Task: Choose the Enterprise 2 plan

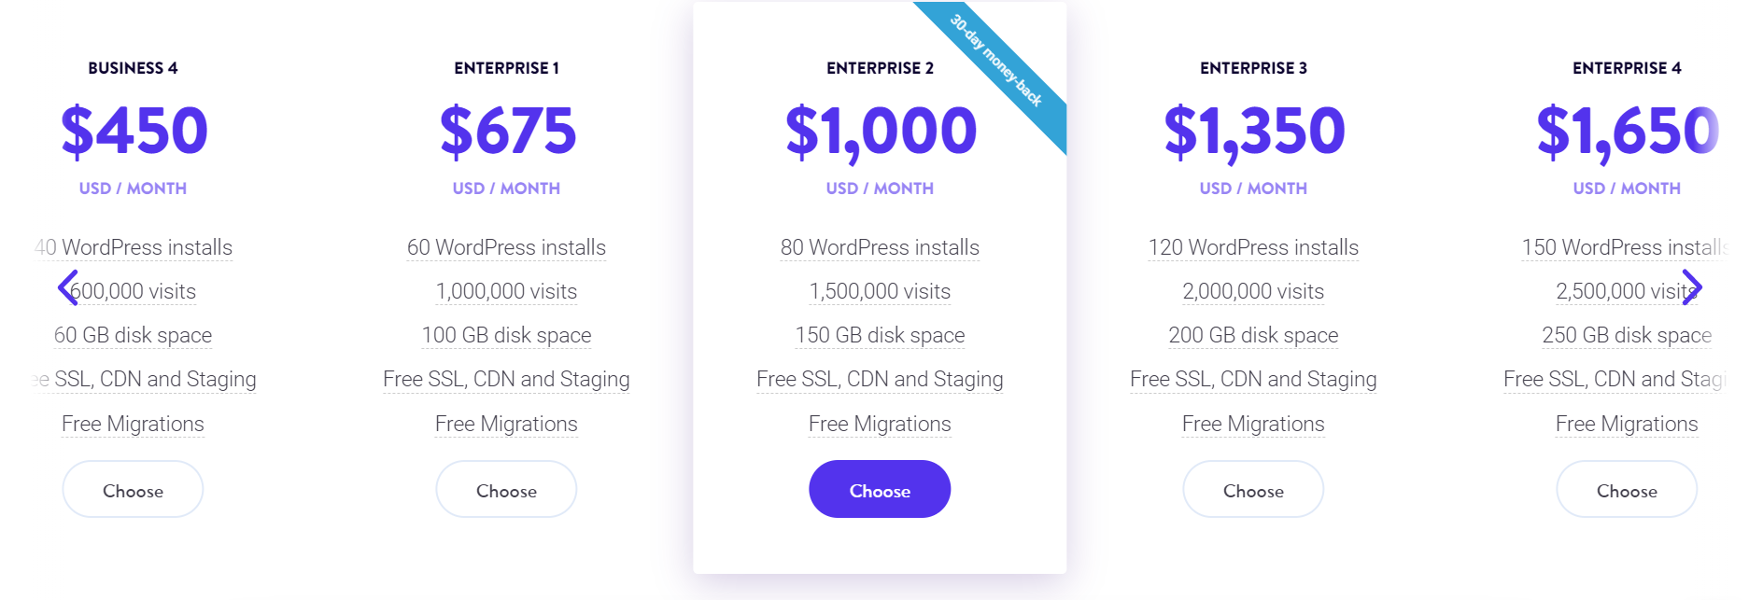Action: tap(880, 490)
